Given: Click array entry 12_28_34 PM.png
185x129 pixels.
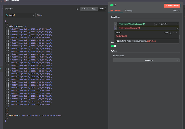Looking at the screenshot, I should tap(31, 104).
